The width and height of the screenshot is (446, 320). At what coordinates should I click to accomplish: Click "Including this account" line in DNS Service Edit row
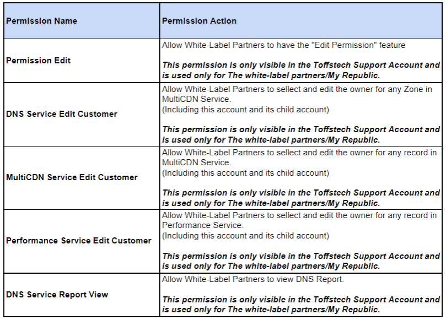tap(245, 110)
